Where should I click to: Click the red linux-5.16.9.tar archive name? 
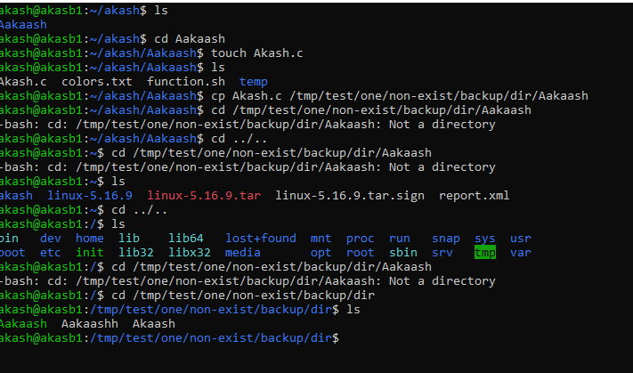tap(204, 195)
